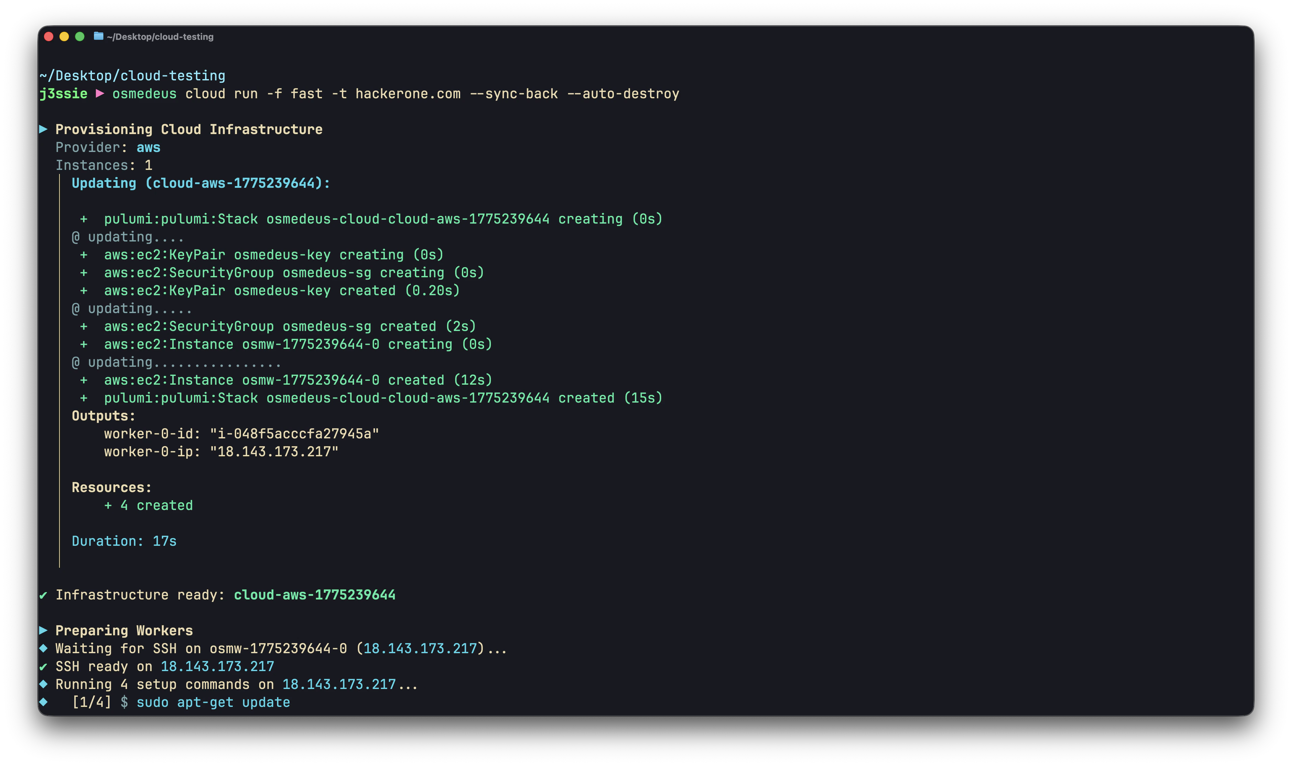
Task: Click the diamond icon beside sudo apt-get update
Action: coord(43,702)
